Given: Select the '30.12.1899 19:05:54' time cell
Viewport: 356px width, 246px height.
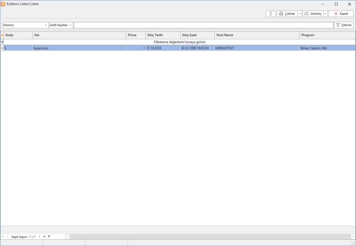Looking at the screenshot, I should point(197,48).
